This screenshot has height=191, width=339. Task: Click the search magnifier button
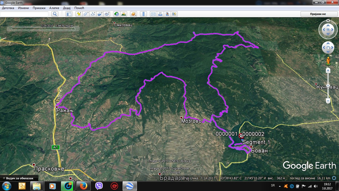point(55,14)
